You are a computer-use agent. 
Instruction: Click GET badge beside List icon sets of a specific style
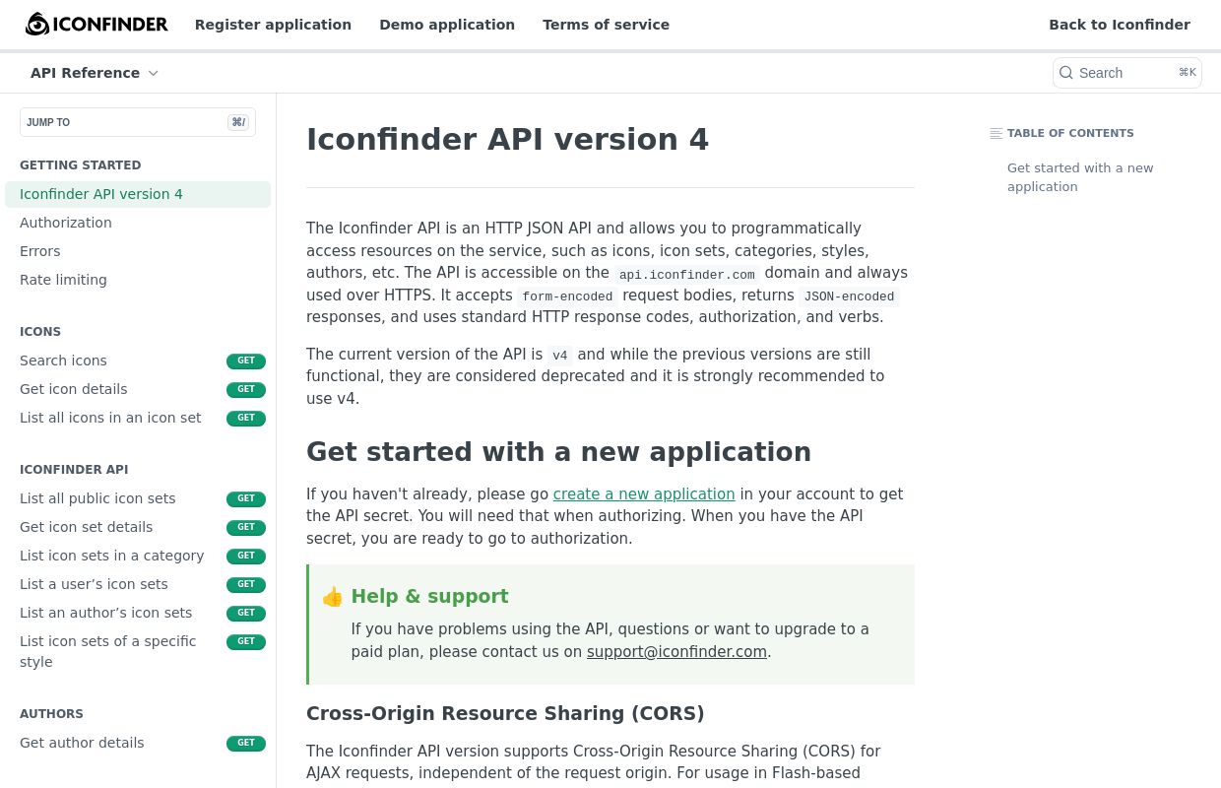click(x=246, y=642)
